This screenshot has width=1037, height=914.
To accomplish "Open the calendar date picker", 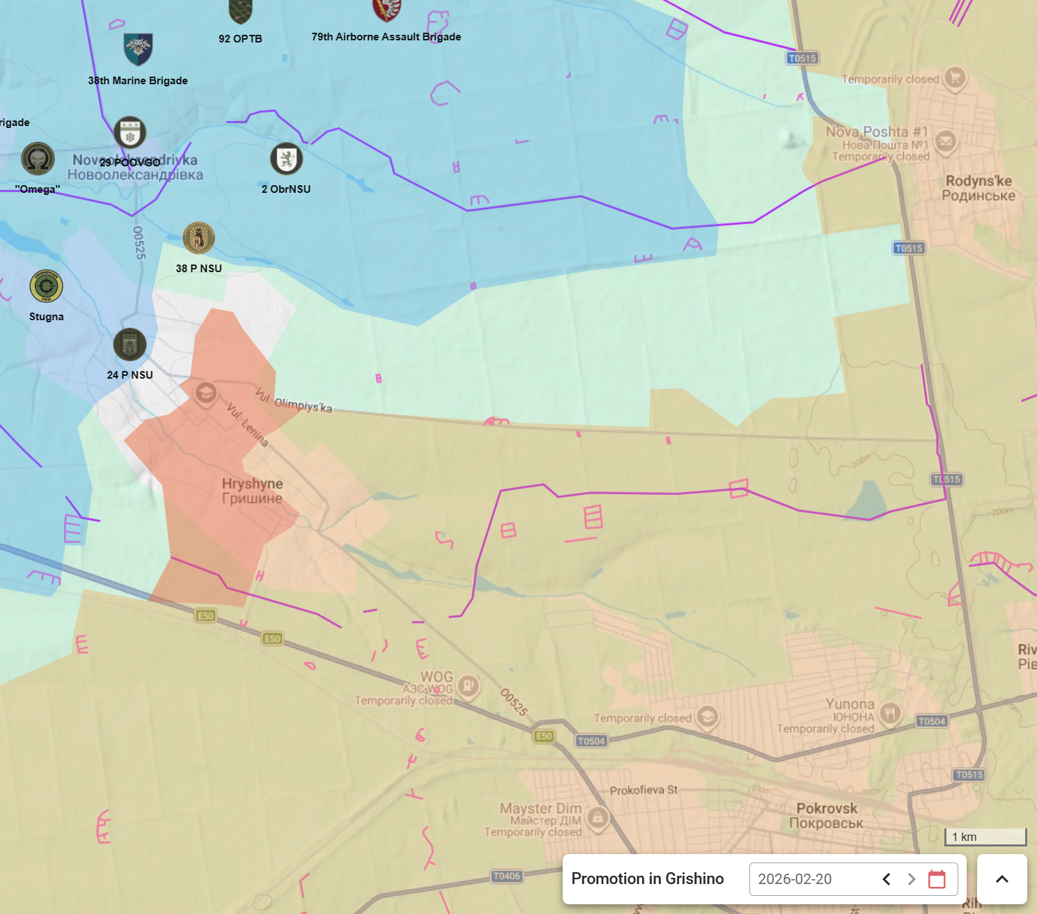I will click(937, 879).
